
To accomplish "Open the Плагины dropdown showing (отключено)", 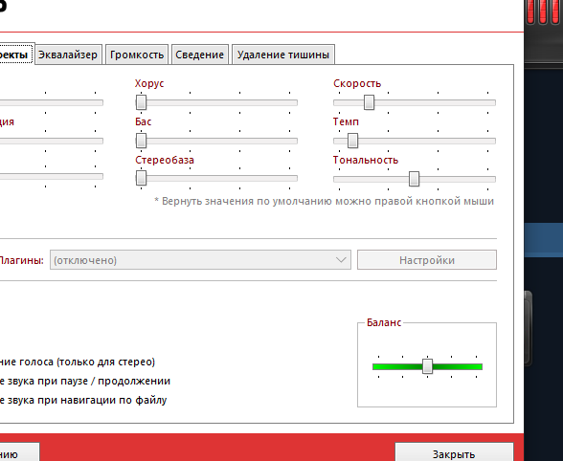I will [200, 260].
